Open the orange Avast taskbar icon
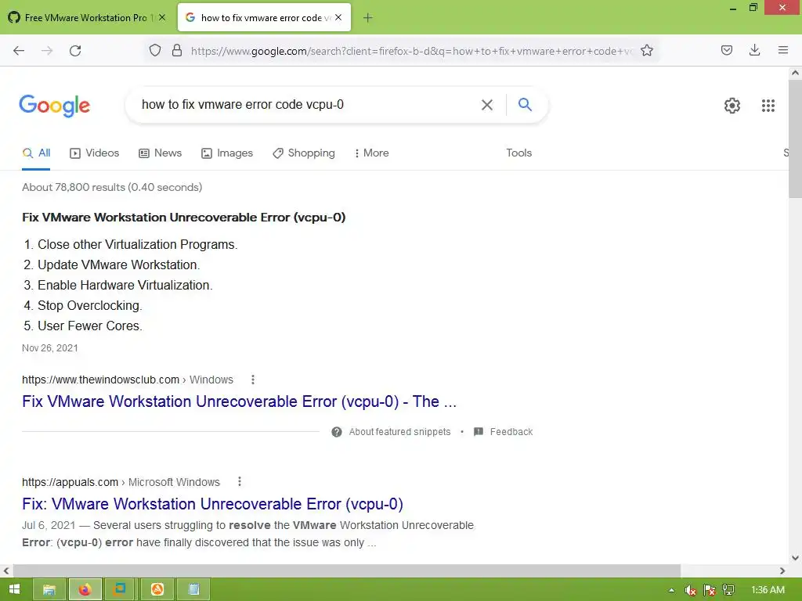 [157, 590]
